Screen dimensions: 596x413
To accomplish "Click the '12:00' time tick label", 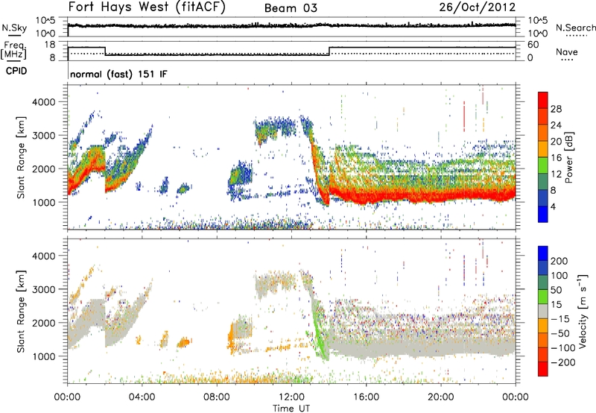I will [291, 397].
